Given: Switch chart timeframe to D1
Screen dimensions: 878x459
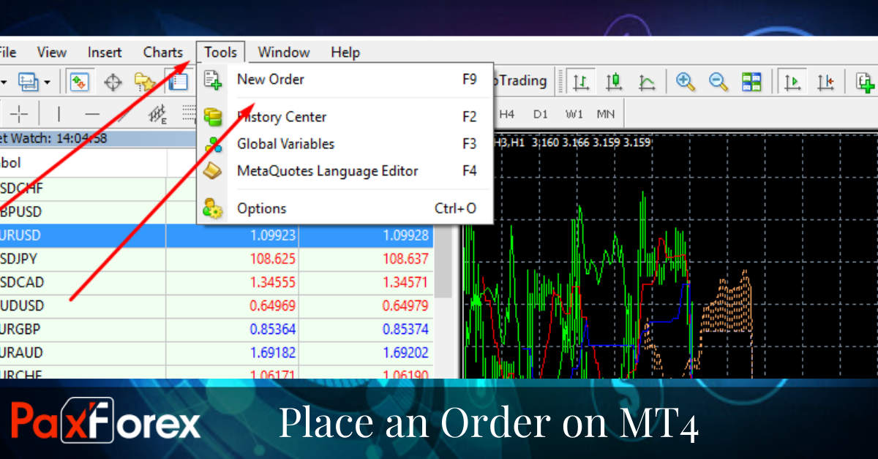Looking at the screenshot, I should click(x=540, y=114).
